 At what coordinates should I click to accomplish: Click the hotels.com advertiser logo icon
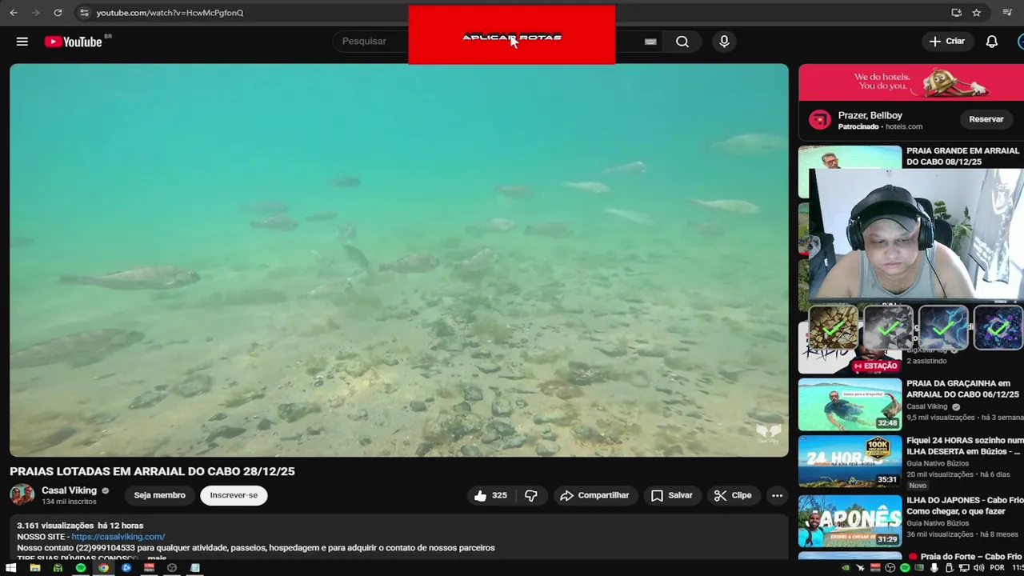(x=819, y=120)
